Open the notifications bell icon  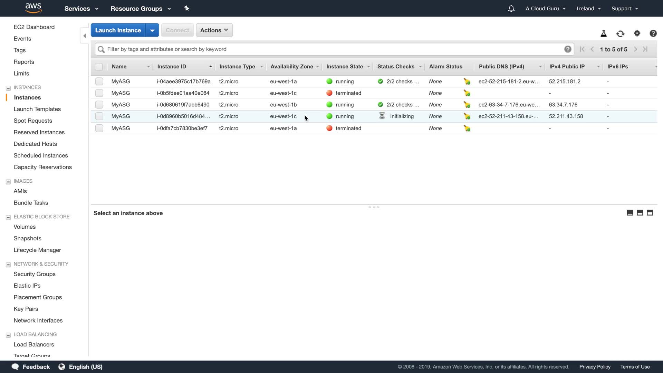coord(511,9)
